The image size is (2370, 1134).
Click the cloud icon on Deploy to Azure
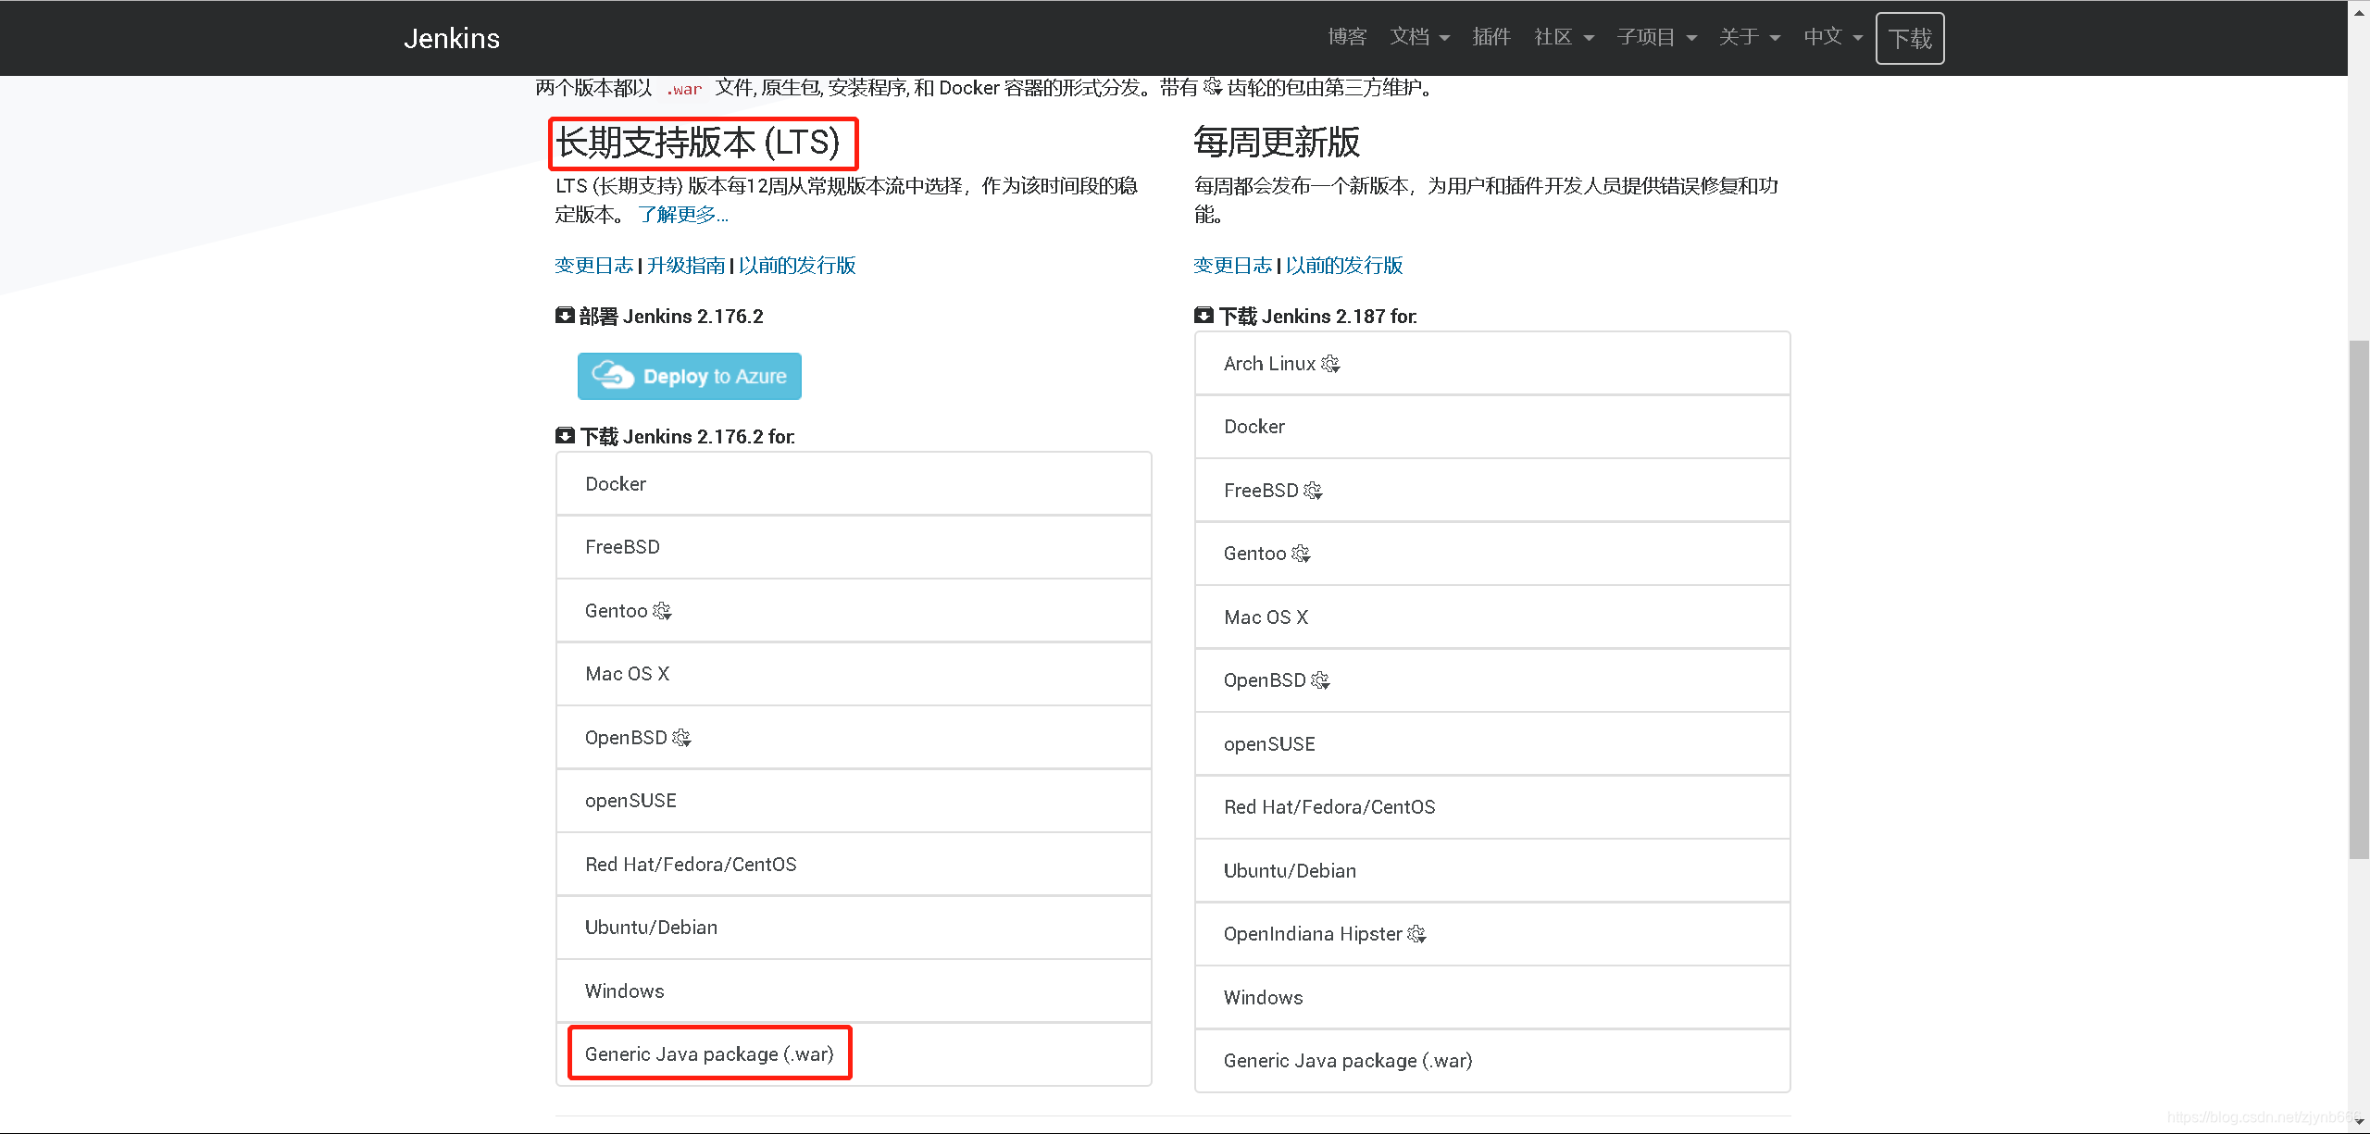612,375
